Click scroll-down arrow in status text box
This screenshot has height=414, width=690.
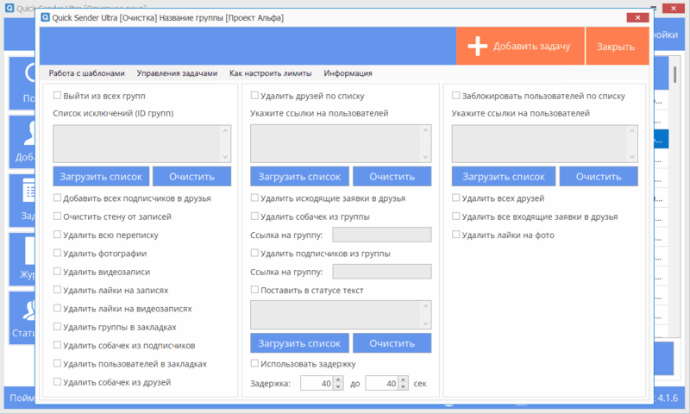(x=425, y=323)
